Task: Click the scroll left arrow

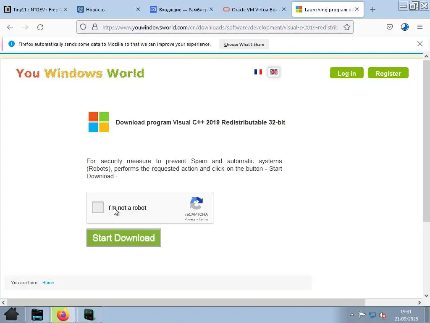Action: tap(3, 302)
